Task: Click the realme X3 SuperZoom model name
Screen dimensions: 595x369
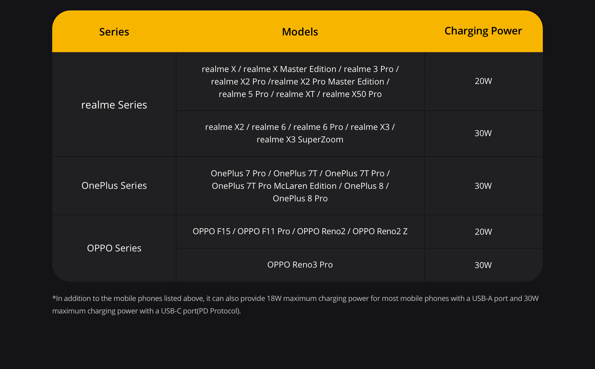Action: tap(300, 140)
